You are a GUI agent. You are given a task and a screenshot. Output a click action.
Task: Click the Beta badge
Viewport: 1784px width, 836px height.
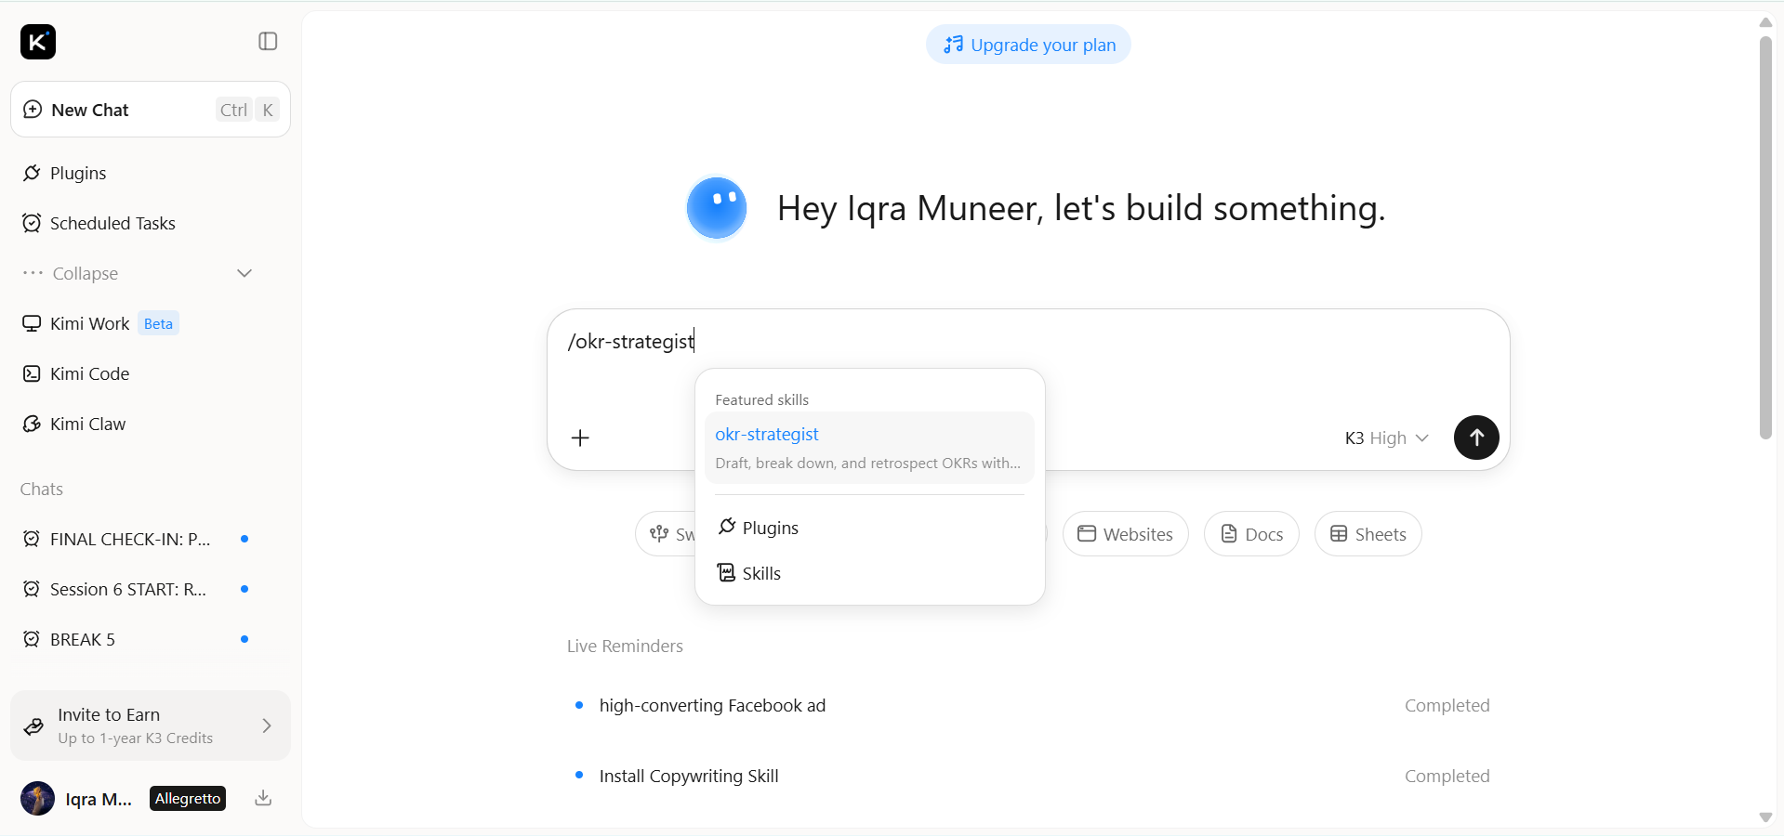[x=158, y=323]
